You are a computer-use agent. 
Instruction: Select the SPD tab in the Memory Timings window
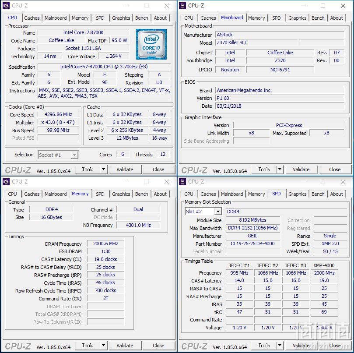[100, 194]
